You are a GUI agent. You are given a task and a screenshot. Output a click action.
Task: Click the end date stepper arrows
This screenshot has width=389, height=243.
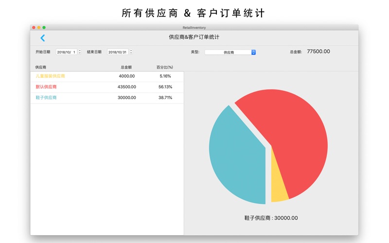point(131,52)
